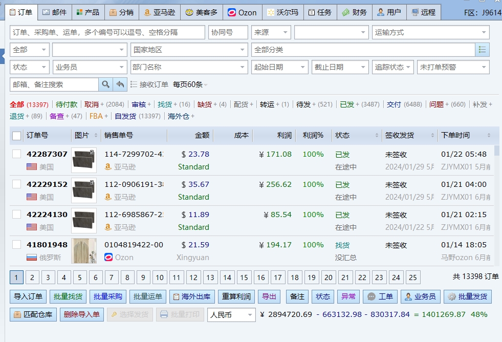Click the 批量发货 gear button
The width and height of the screenshot is (502, 342).
tap(467, 296)
